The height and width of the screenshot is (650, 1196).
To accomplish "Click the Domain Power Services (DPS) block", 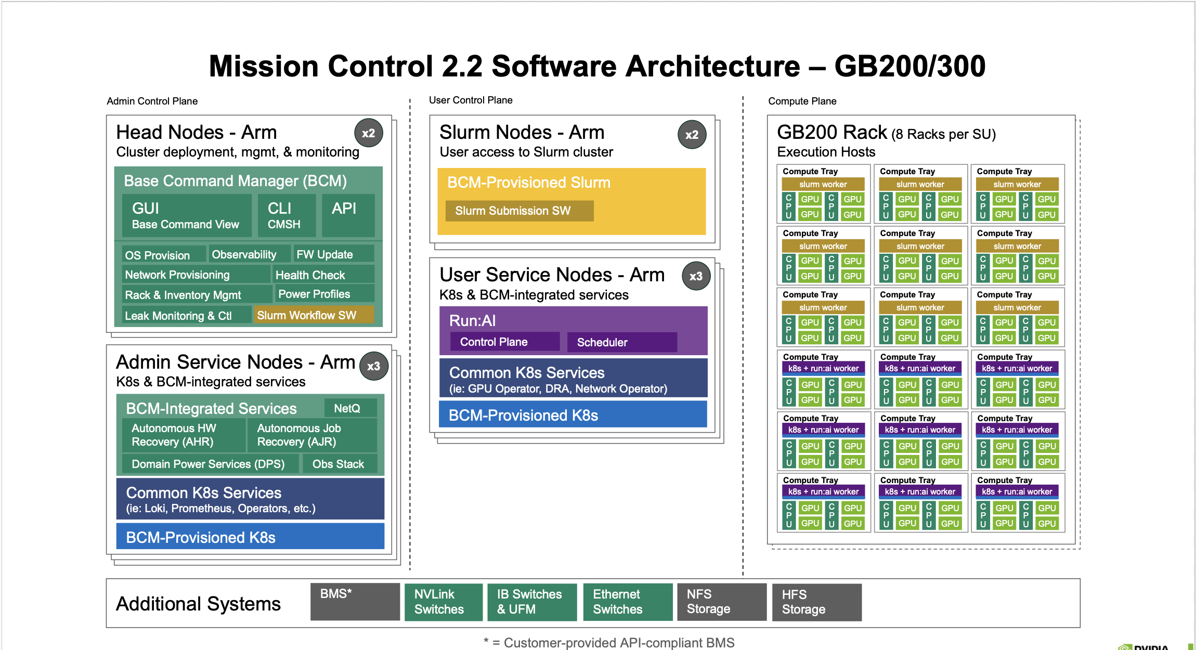I will [x=210, y=464].
